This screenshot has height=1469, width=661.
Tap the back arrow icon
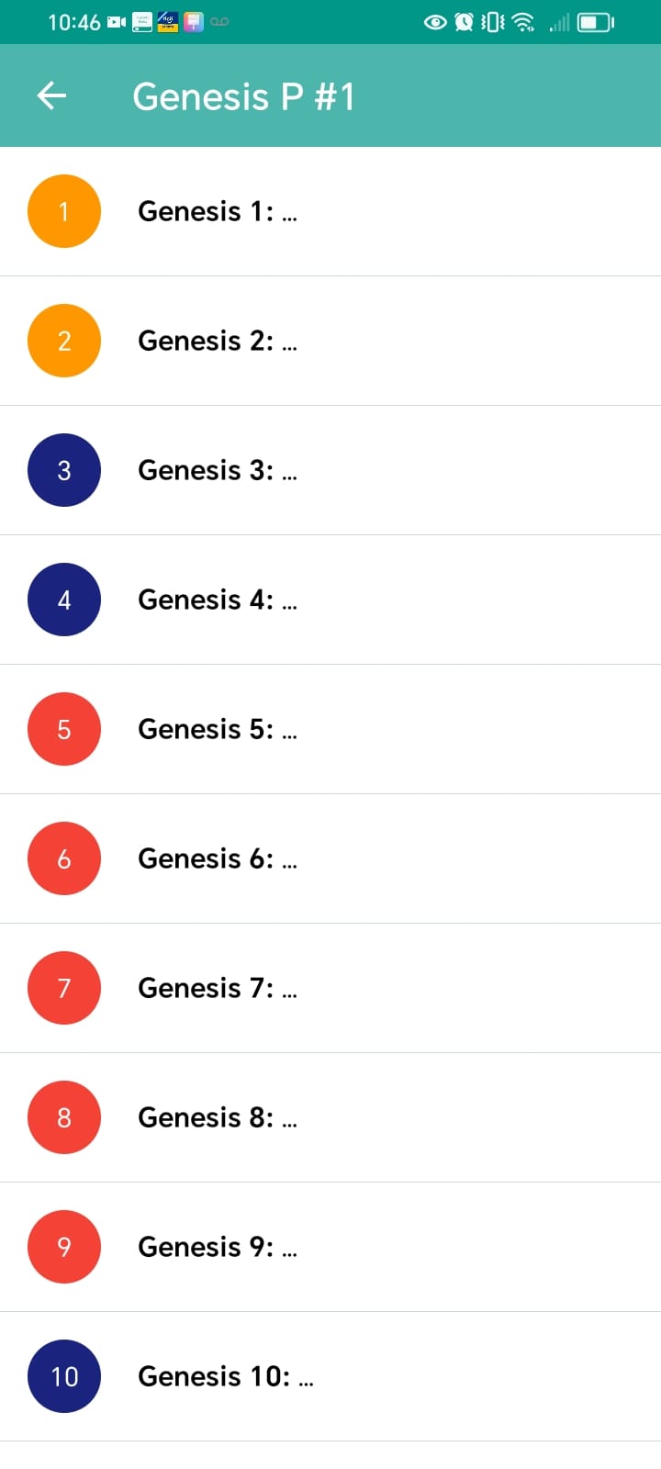pos(52,95)
